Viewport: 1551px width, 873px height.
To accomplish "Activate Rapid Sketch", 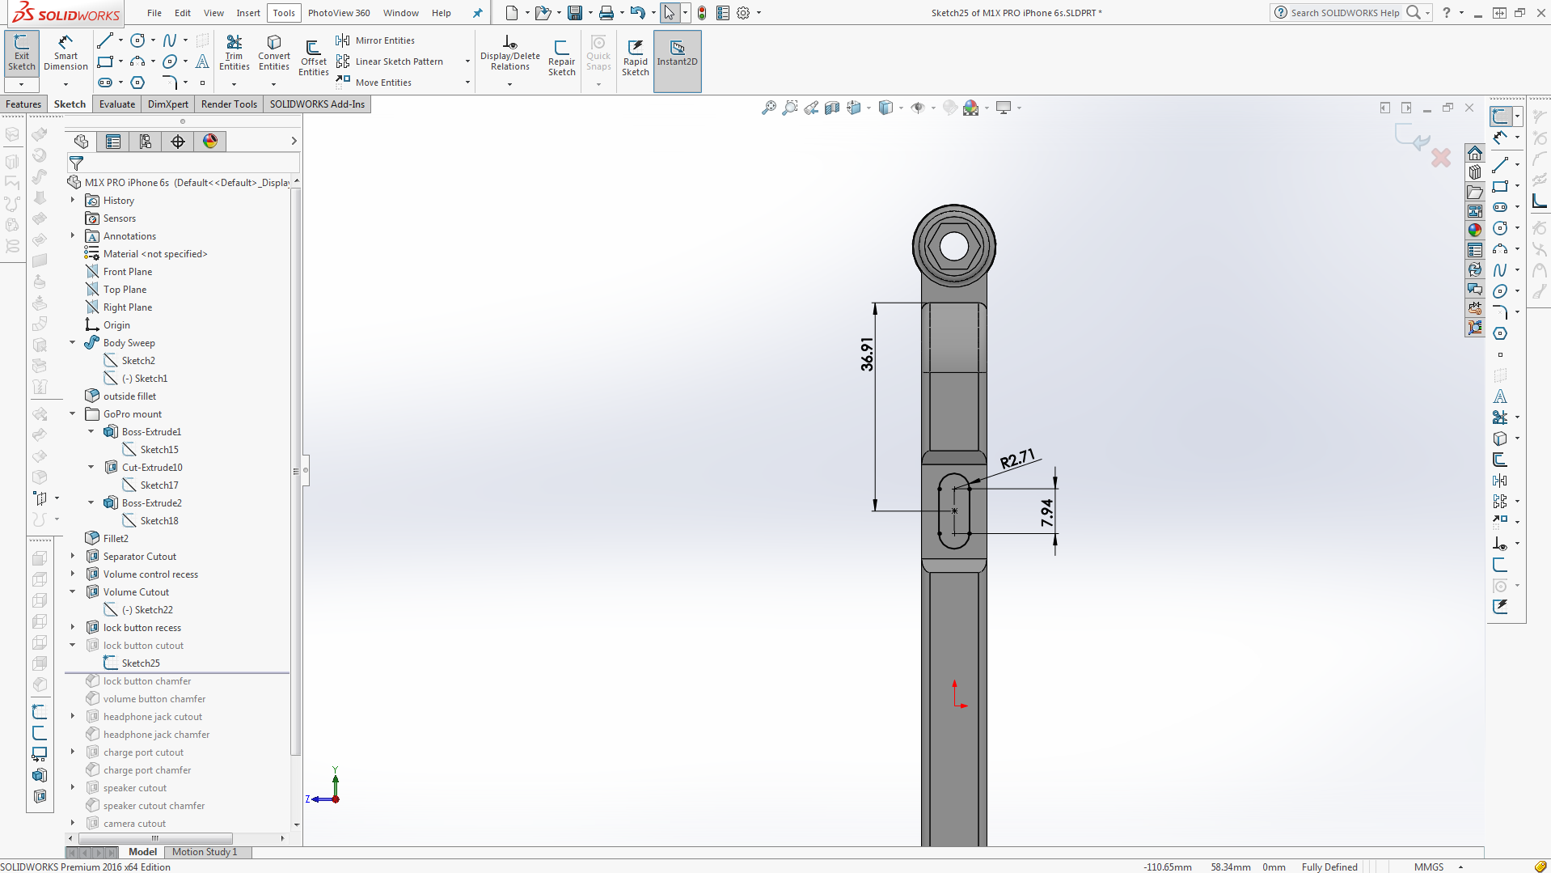I will 636,58.
